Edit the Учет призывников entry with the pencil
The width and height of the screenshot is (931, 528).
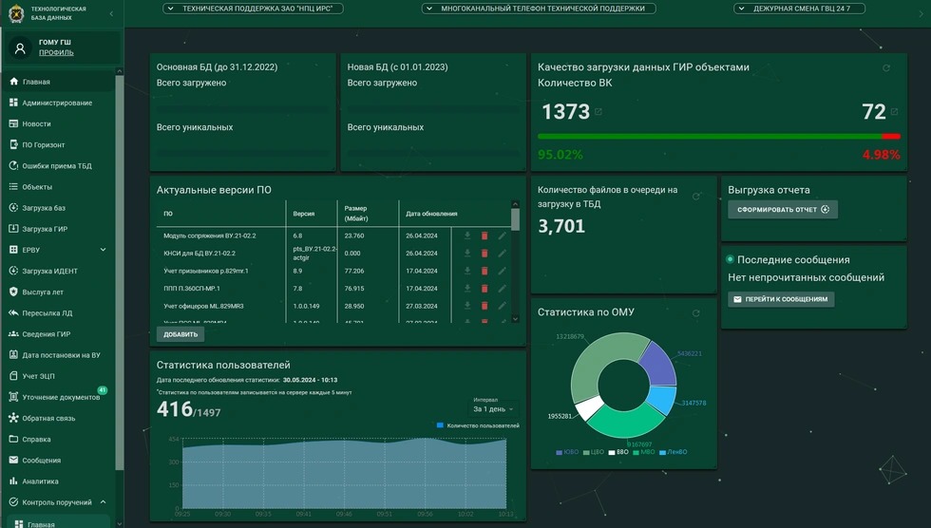502,271
